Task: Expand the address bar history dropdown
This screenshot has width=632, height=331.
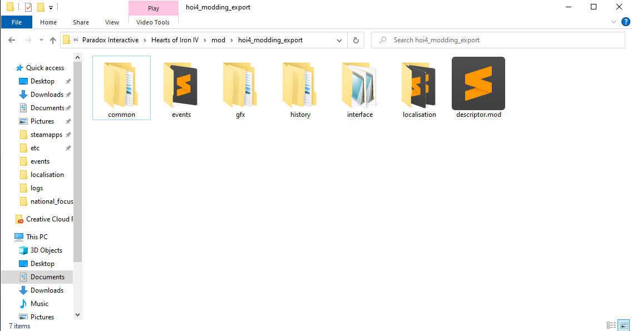Action: click(x=339, y=40)
